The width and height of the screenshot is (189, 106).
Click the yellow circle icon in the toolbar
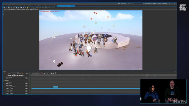(x=27, y=8)
